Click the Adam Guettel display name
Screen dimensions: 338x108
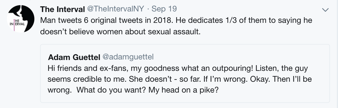[74, 57]
